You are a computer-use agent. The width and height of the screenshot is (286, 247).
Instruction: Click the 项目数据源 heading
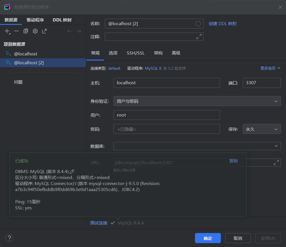click(14, 44)
